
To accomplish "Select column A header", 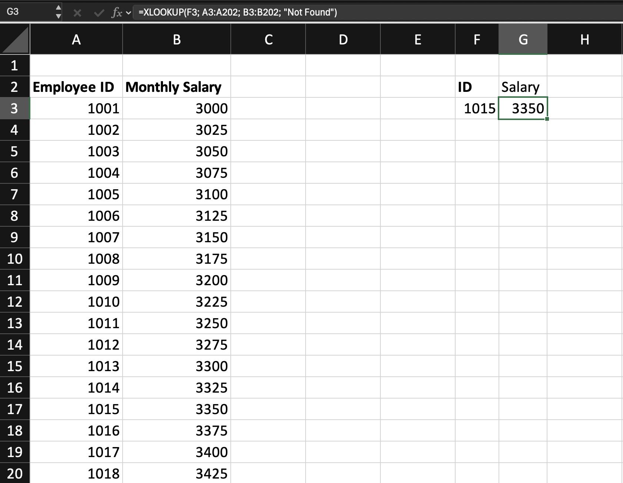I will tap(76, 39).
